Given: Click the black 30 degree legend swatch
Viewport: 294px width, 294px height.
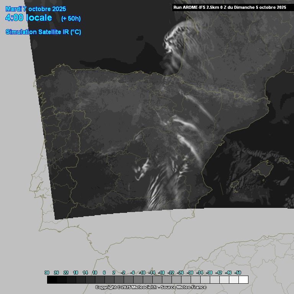Looking at the screenshot, I should click(52, 280).
